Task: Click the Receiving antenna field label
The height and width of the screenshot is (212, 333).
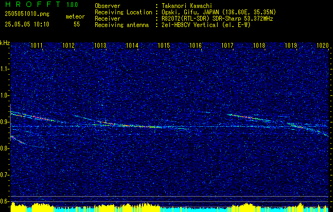Action: [122, 25]
